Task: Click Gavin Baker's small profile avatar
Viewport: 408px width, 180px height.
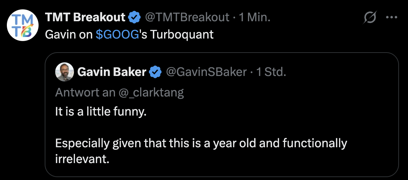Action: coord(64,72)
